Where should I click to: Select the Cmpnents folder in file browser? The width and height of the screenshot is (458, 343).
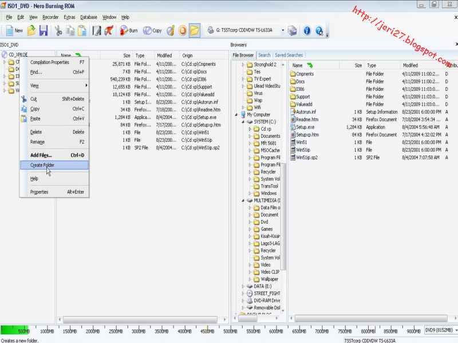(302, 74)
